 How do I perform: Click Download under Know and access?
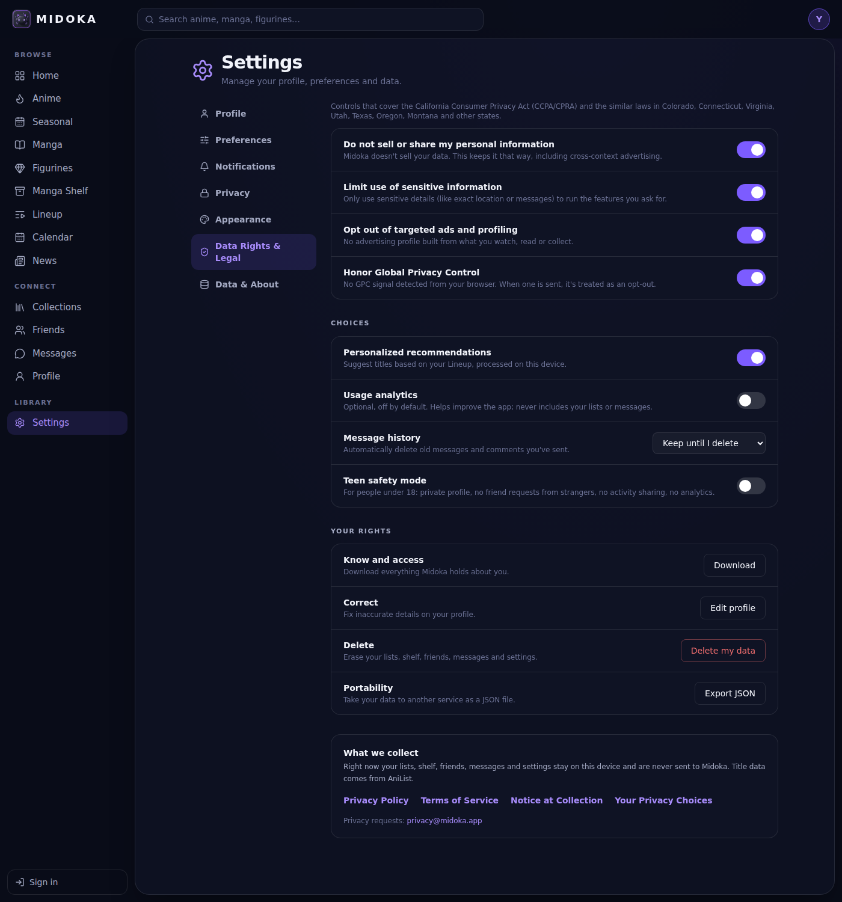(734, 565)
